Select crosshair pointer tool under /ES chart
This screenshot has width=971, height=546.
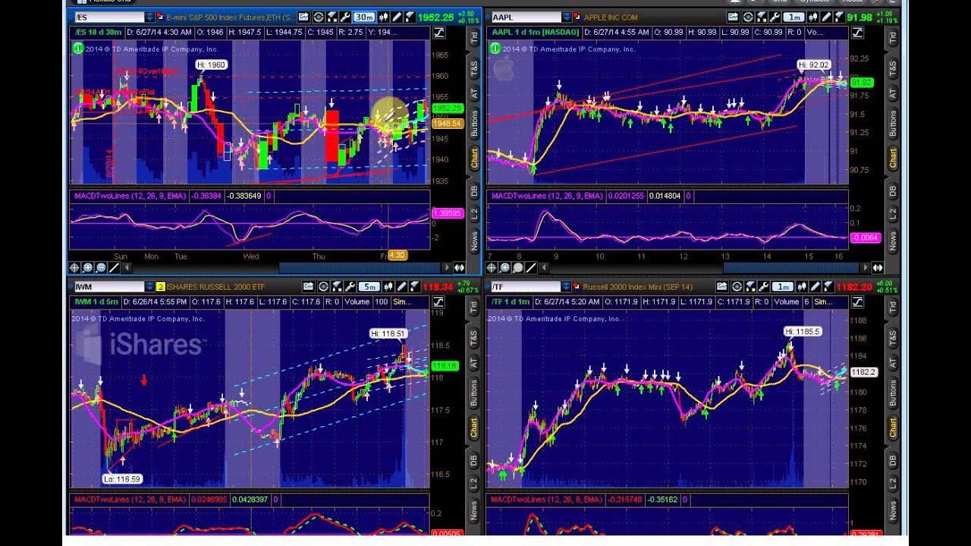pos(74,268)
